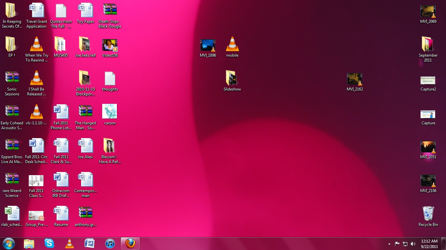Click the taskbar clock and date

pyautogui.click(x=429, y=244)
